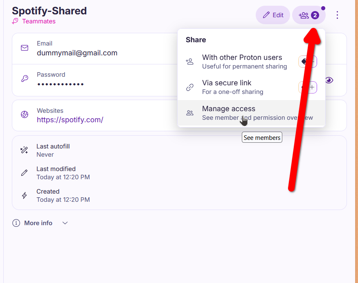
Task: Click the Teammates vault label
Action: 39,21
